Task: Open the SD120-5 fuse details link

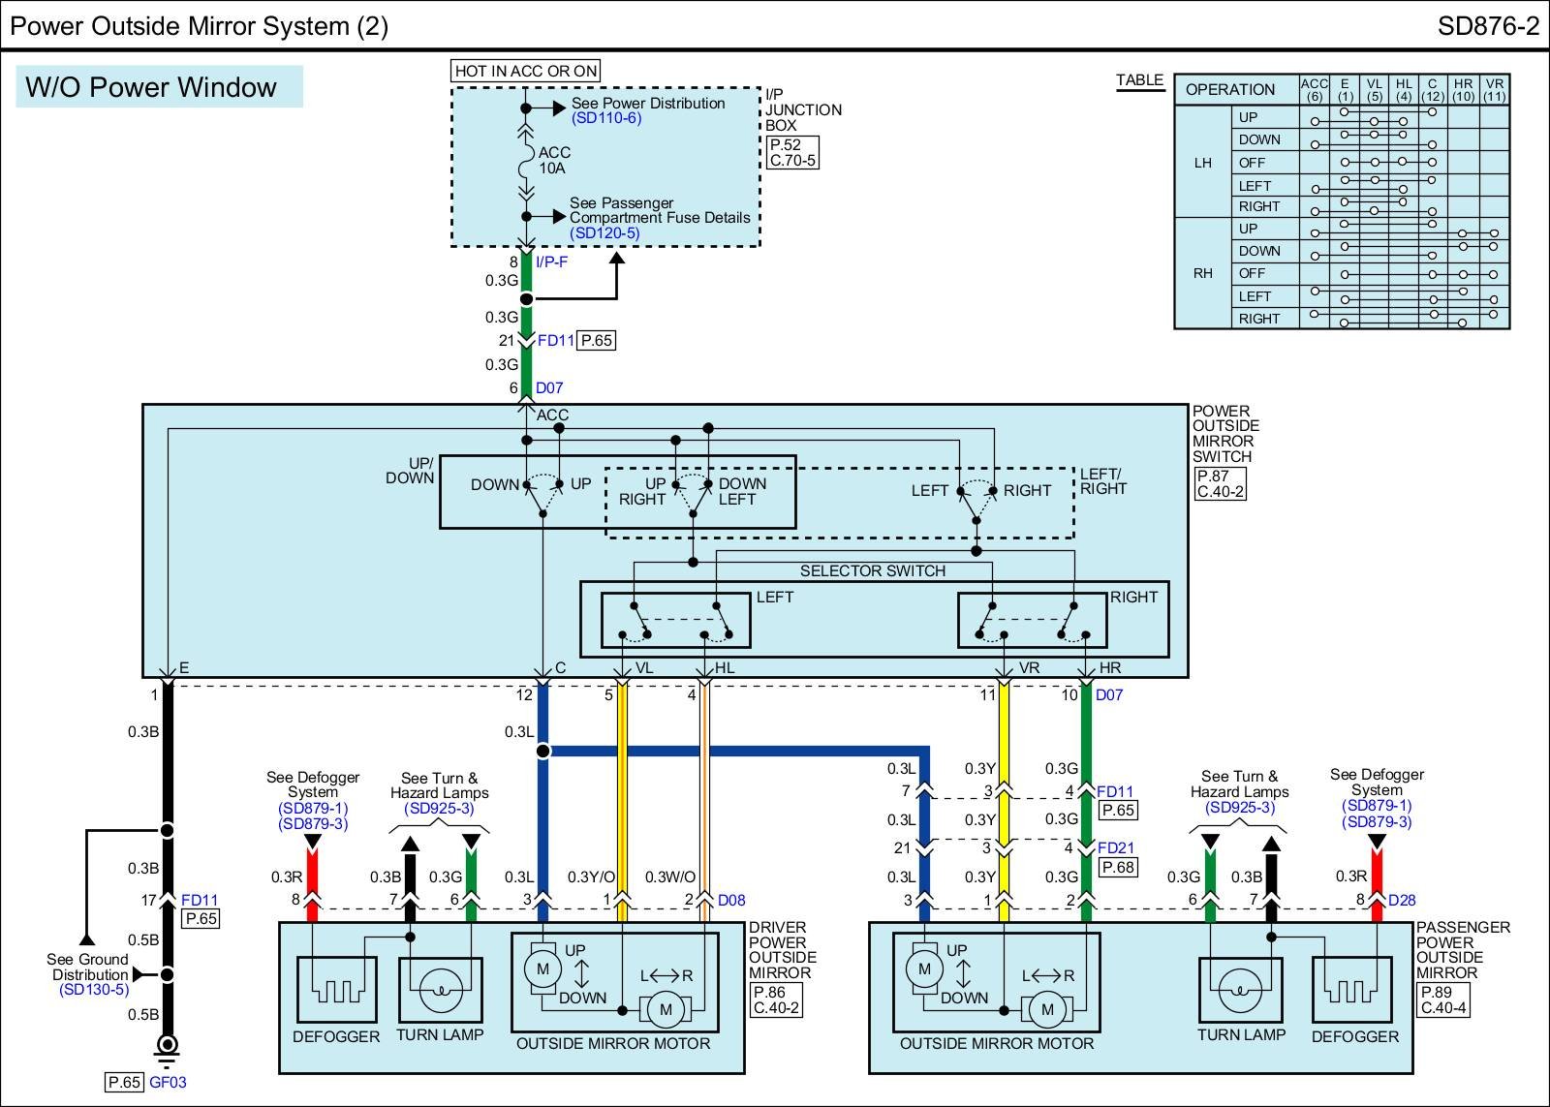Action: tap(604, 233)
